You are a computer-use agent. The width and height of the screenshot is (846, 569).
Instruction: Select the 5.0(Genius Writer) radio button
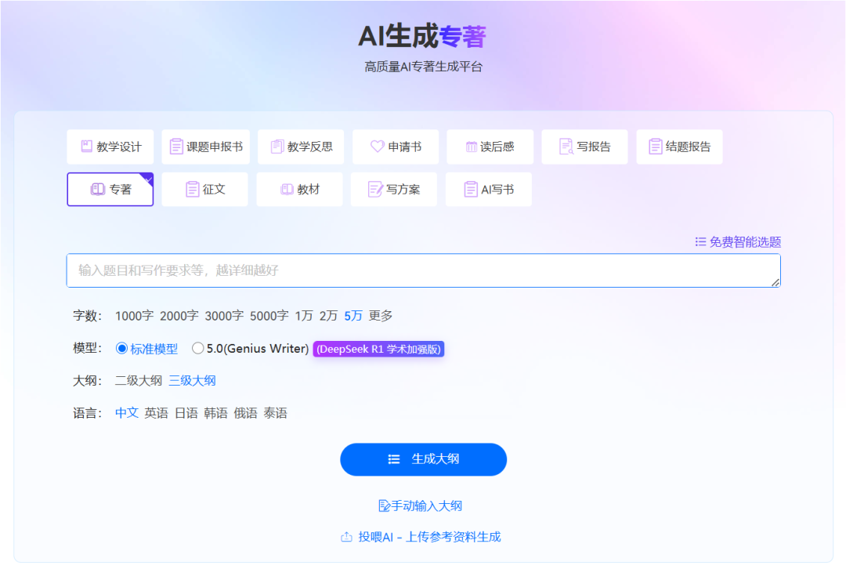click(x=197, y=349)
